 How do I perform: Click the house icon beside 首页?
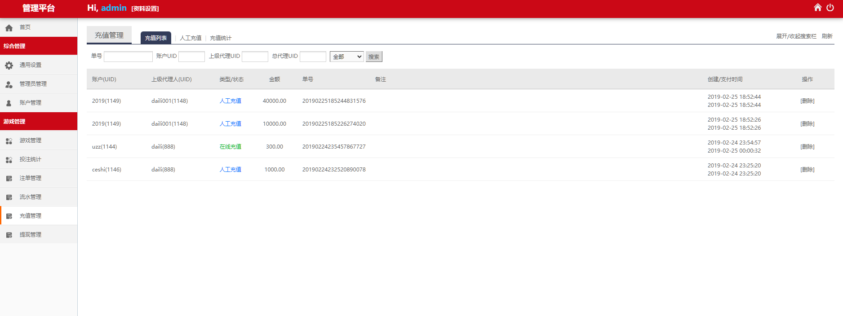9,28
